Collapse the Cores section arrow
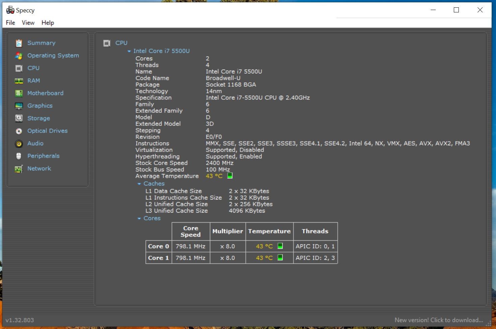 pos(139,219)
